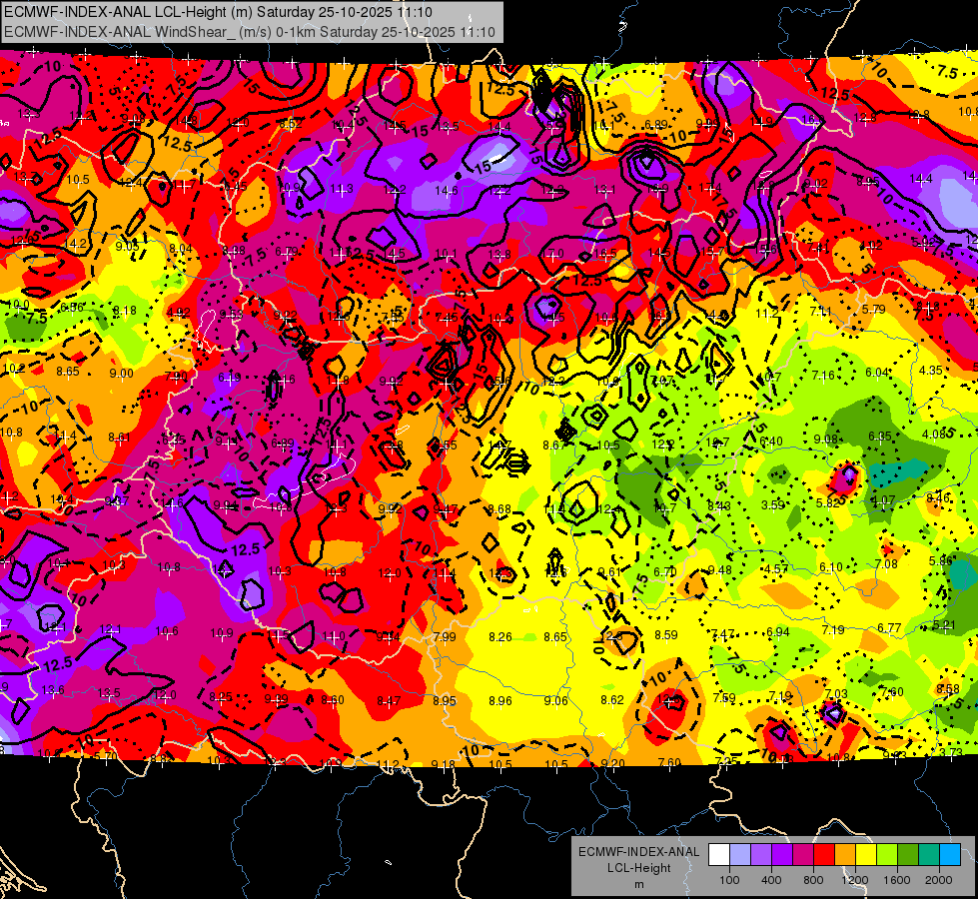The width and height of the screenshot is (978, 899).
Task: Click the 6.94 grid value
Action: pos(778,632)
